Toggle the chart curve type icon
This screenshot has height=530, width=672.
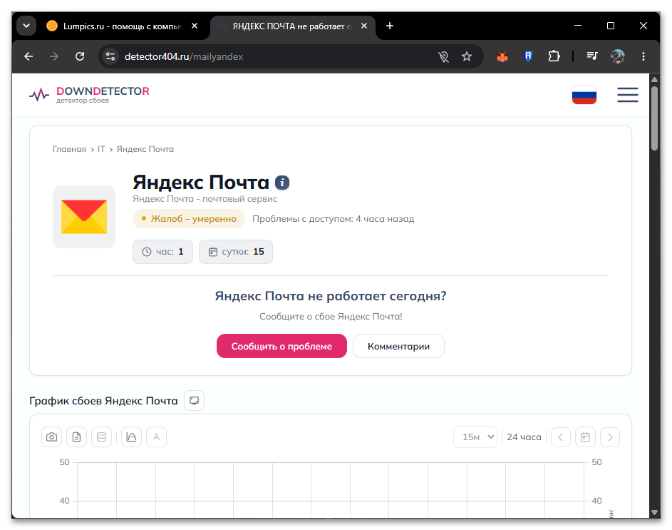[132, 437]
